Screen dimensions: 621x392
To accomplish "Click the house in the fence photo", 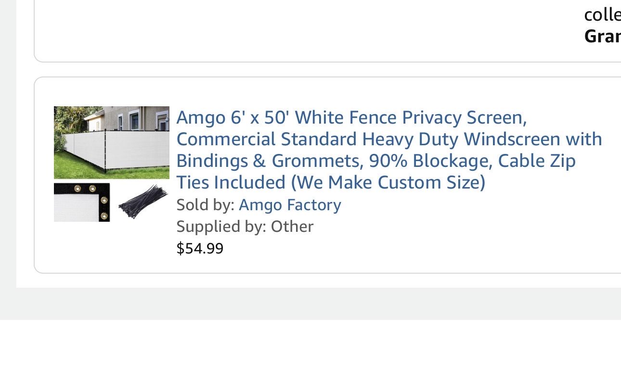I will pos(130,118).
